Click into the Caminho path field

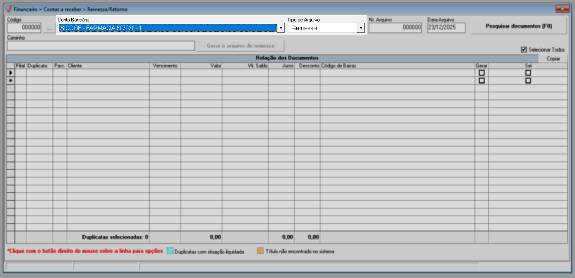[x=101, y=46]
